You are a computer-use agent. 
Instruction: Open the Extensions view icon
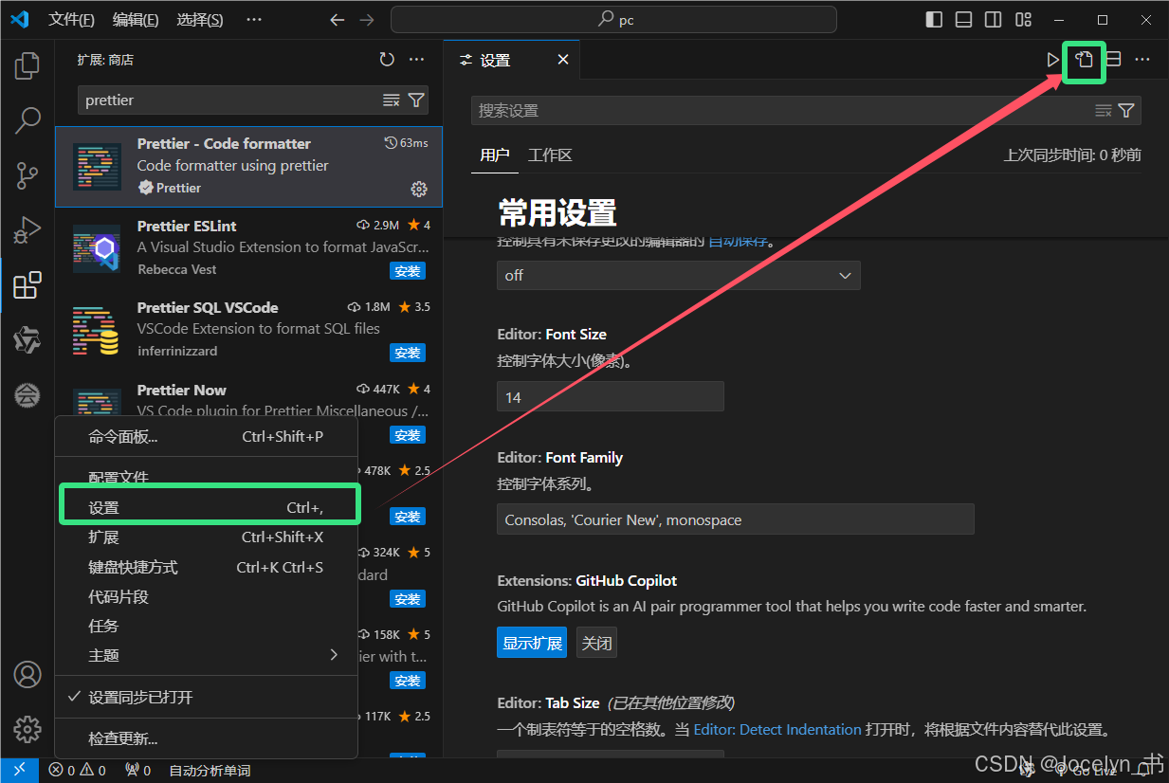[27, 285]
